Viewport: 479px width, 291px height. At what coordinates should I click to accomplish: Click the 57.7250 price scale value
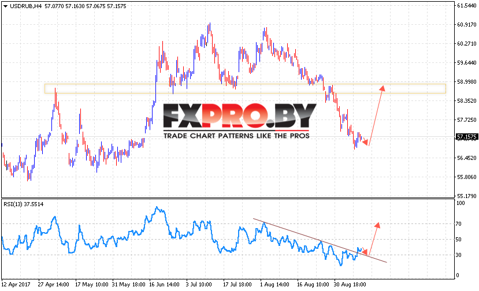pyautogui.click(x=466, y=120)
